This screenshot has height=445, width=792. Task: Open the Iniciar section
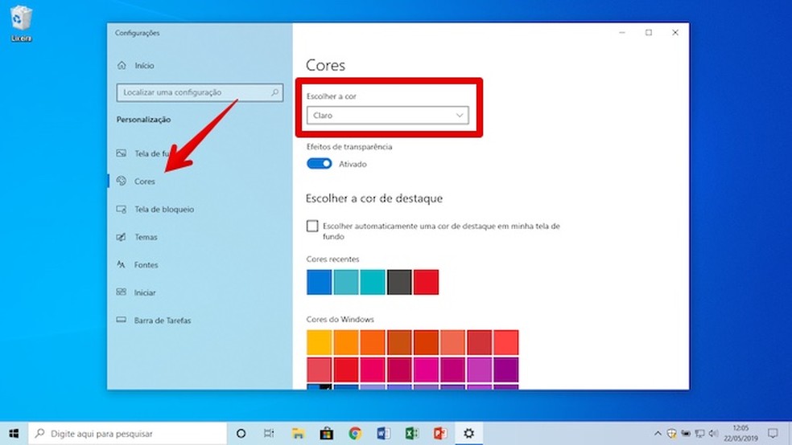(145, 292)
